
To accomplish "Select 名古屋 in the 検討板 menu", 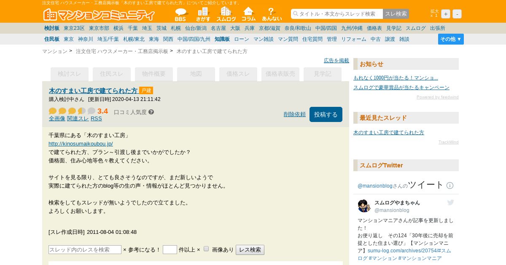I will click(218, 28).
